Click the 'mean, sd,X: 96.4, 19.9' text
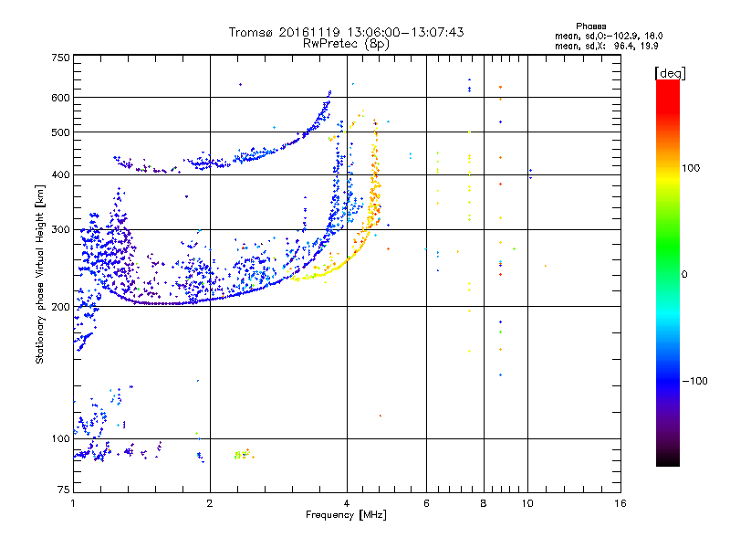 pos(606,46)
